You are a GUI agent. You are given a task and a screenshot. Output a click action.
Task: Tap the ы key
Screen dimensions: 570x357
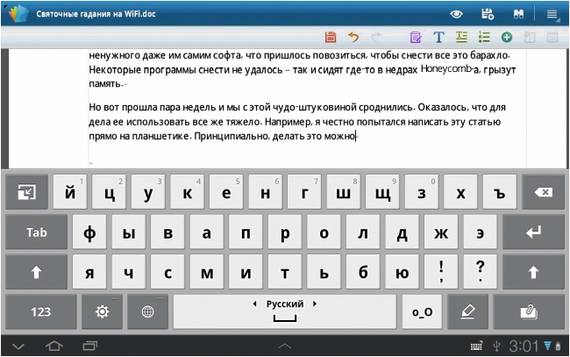click(129, 232)
